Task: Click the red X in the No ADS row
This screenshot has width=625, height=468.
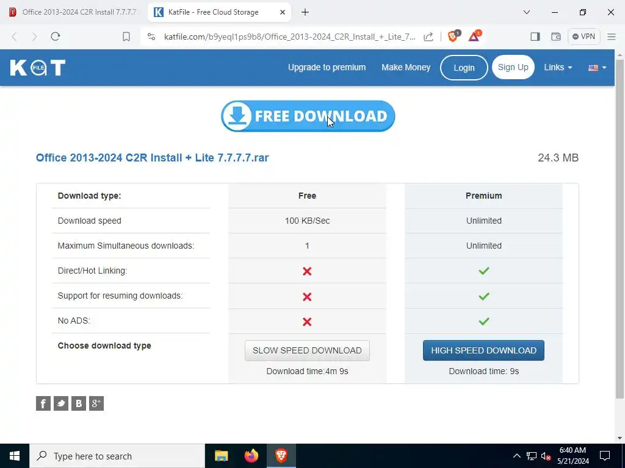Action: click(307, 322)
